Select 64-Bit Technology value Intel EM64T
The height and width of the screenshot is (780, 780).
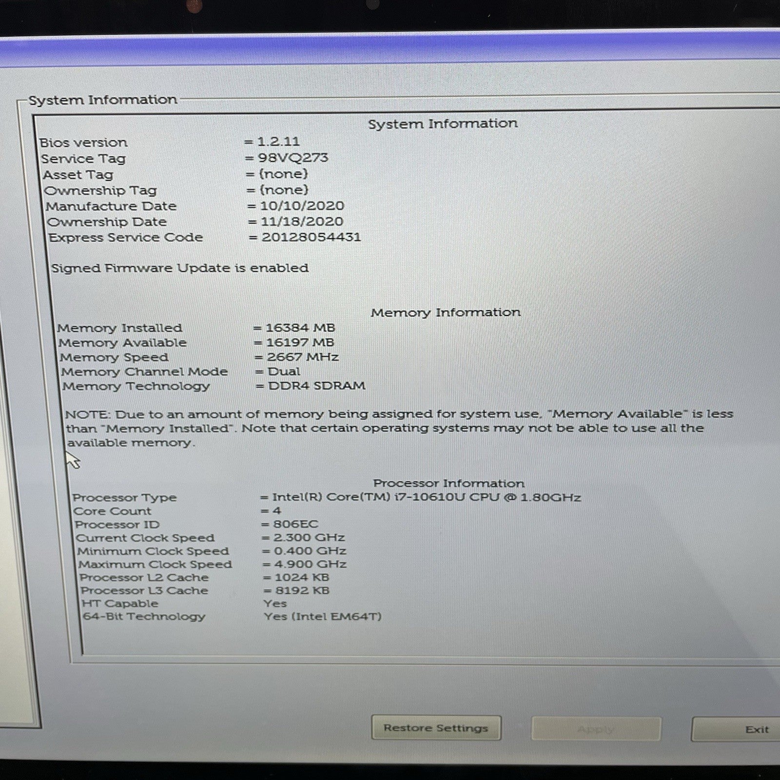[323, 617]
